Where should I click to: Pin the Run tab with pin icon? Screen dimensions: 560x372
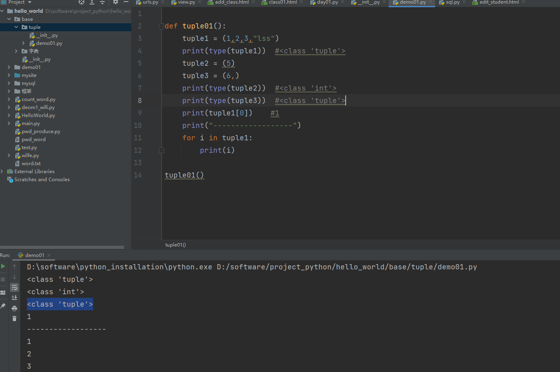tap(3, 306)
